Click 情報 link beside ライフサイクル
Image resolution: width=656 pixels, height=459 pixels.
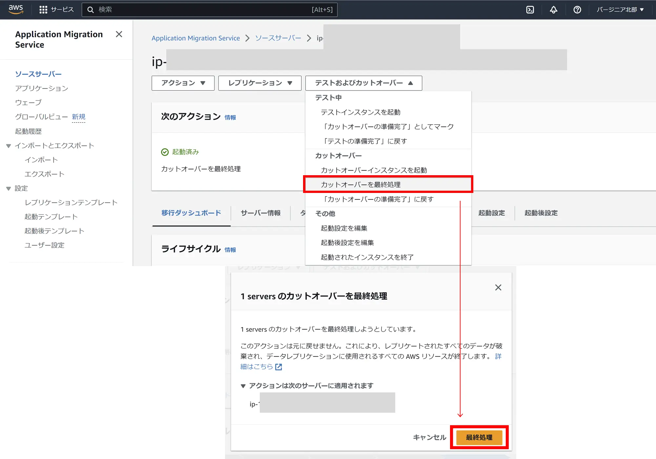point(230,250)
